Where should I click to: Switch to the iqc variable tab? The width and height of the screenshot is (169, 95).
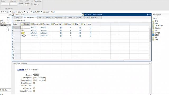(40, 17)
